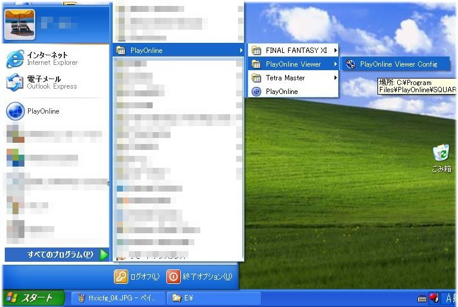Click the PlayOnline Viewer folder icon
458x307 pixels.
pyautogui.click(x=256, y=64)
